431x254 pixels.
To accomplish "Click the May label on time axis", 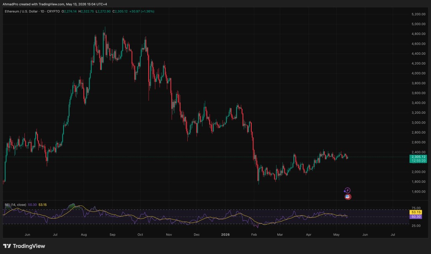I will (x=336, y=235).
